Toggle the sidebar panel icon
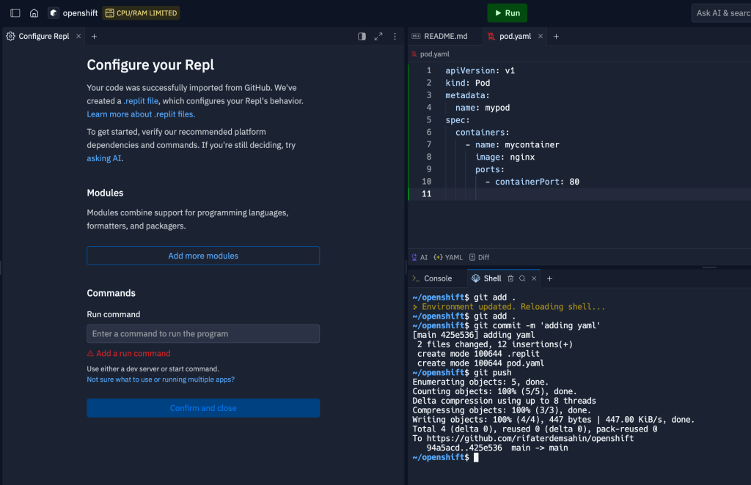This screenshot has width=751, height=485. [15, 13]
